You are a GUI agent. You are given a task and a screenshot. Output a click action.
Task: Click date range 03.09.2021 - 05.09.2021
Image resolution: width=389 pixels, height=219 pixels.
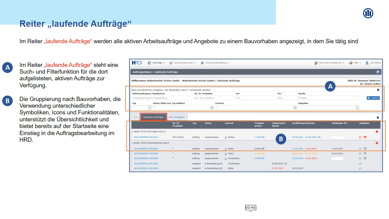(x=304, y=137)
